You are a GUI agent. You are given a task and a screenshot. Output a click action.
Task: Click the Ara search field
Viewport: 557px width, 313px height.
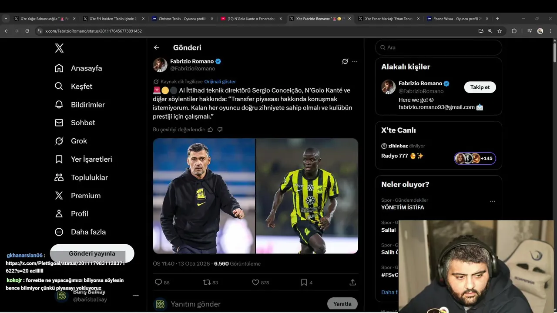(438, 47)
